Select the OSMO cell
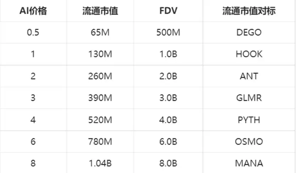This screenshot has width=296, height=173. coord(249,142)
